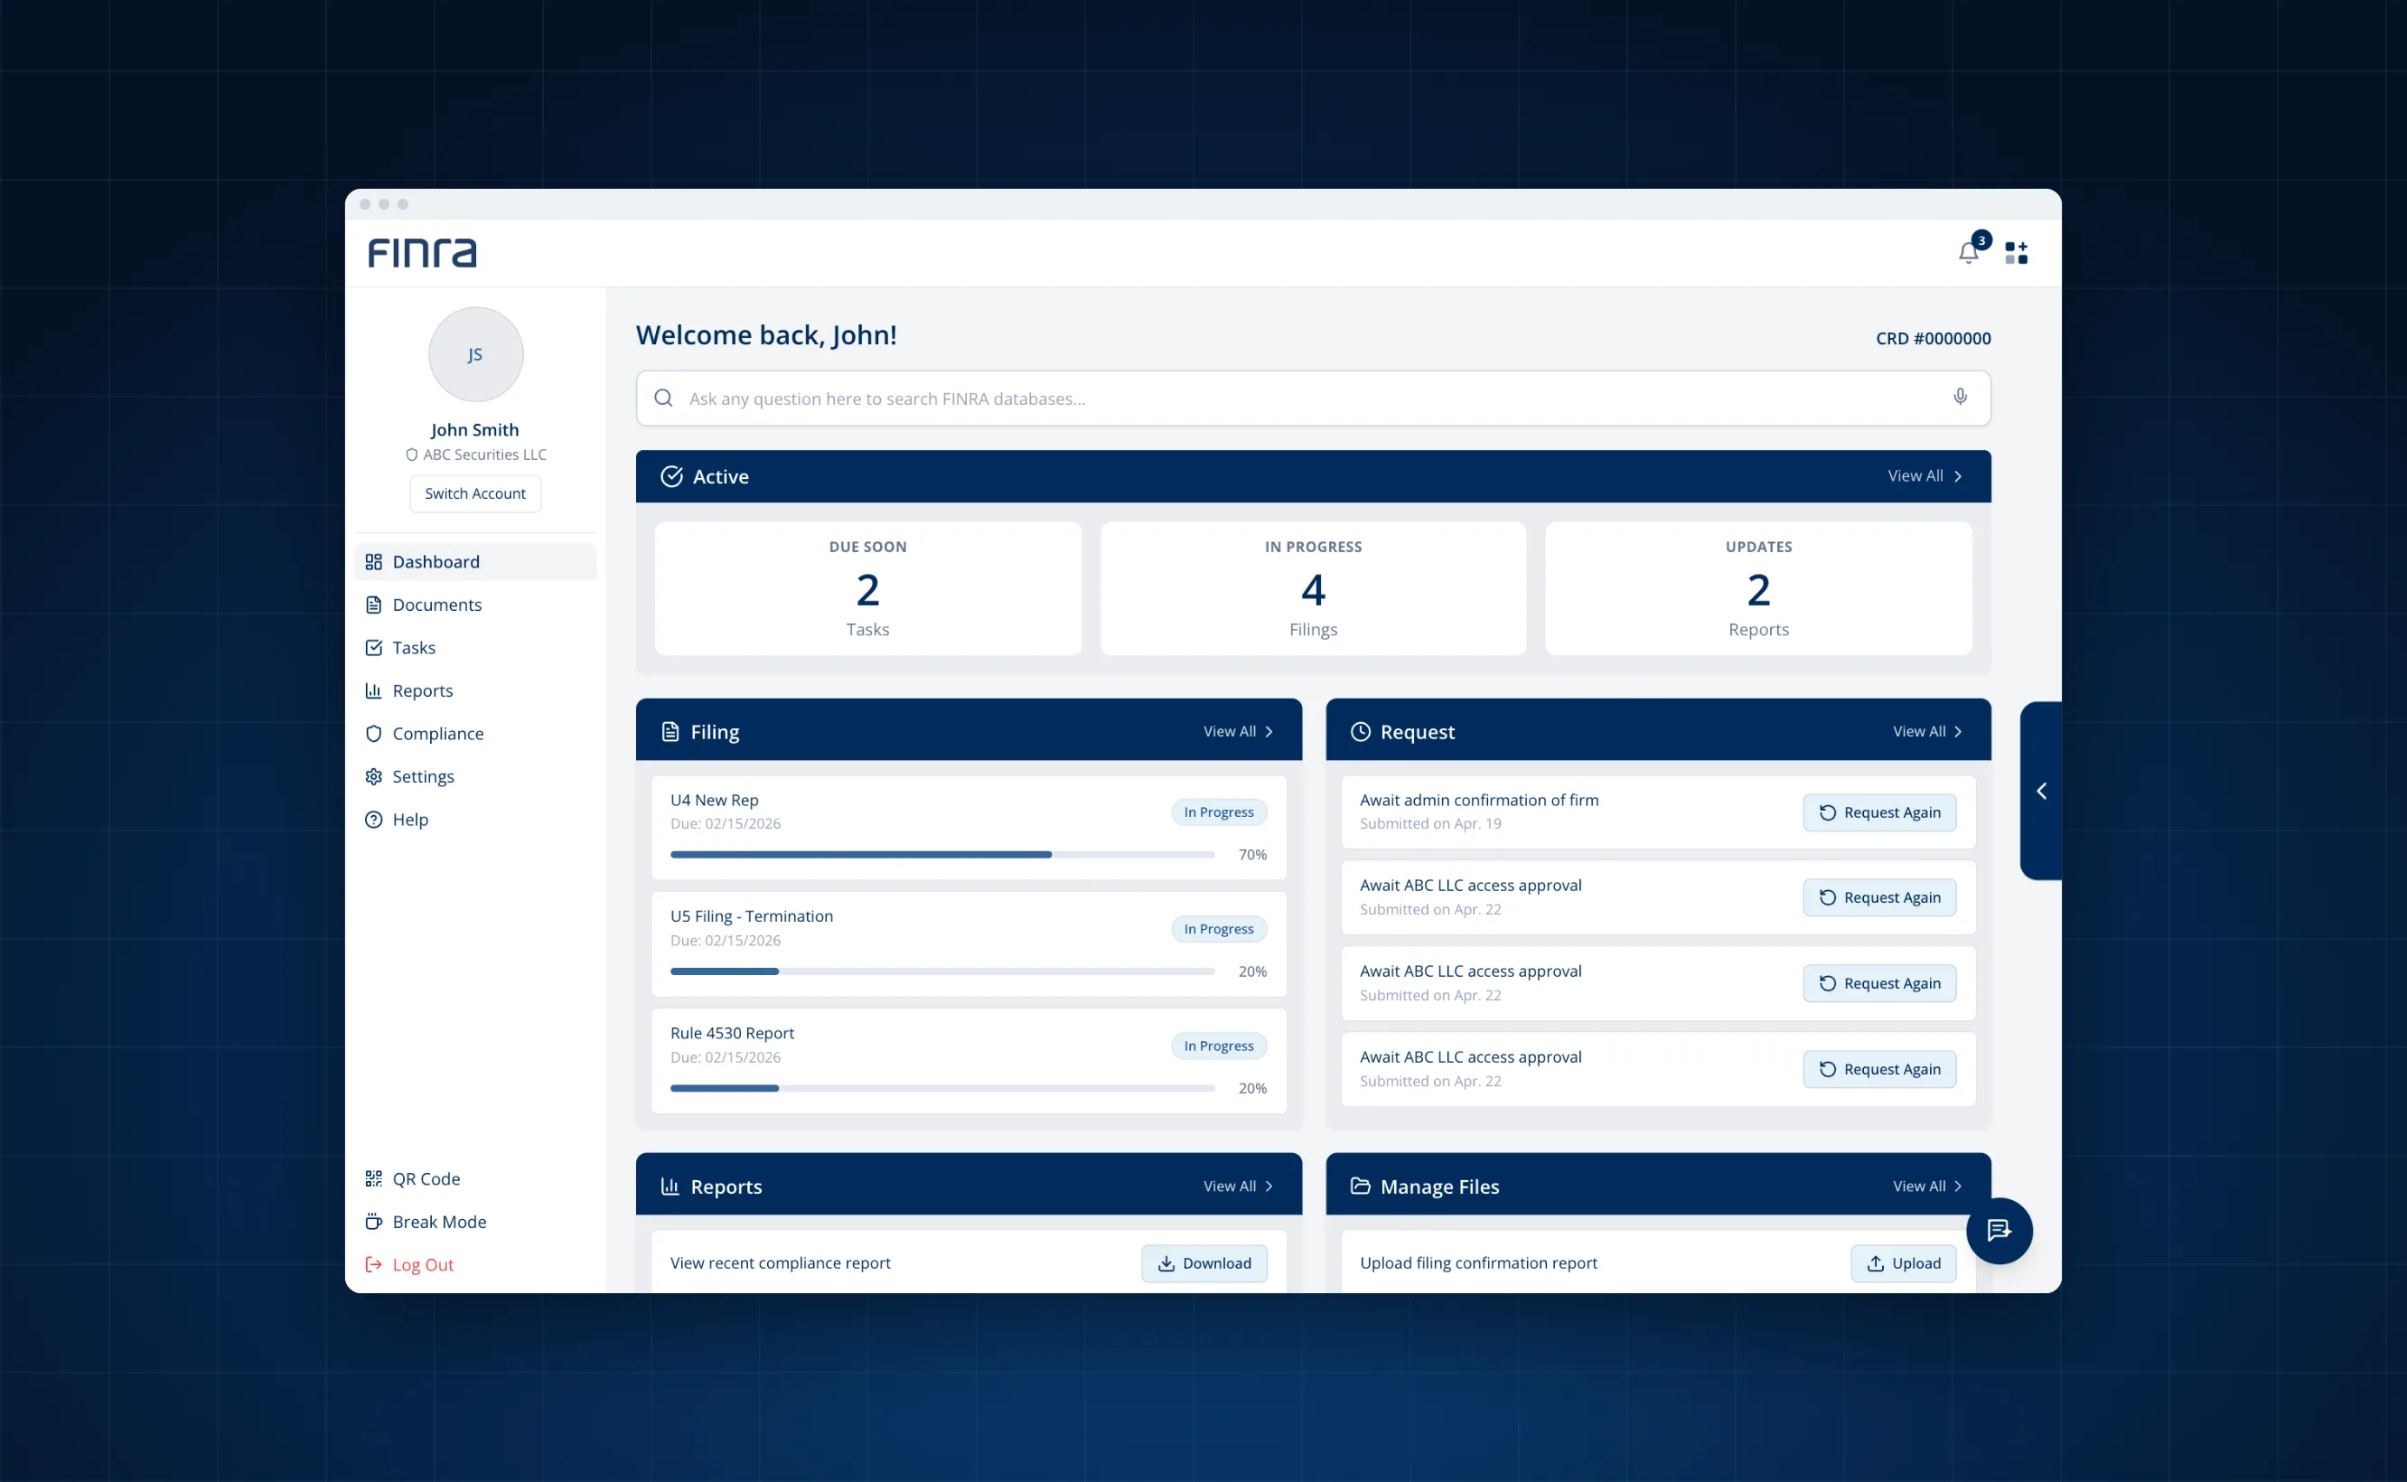Click the FINRA logo
This screenshot has height=1482, width=2407.
(423, 253)
